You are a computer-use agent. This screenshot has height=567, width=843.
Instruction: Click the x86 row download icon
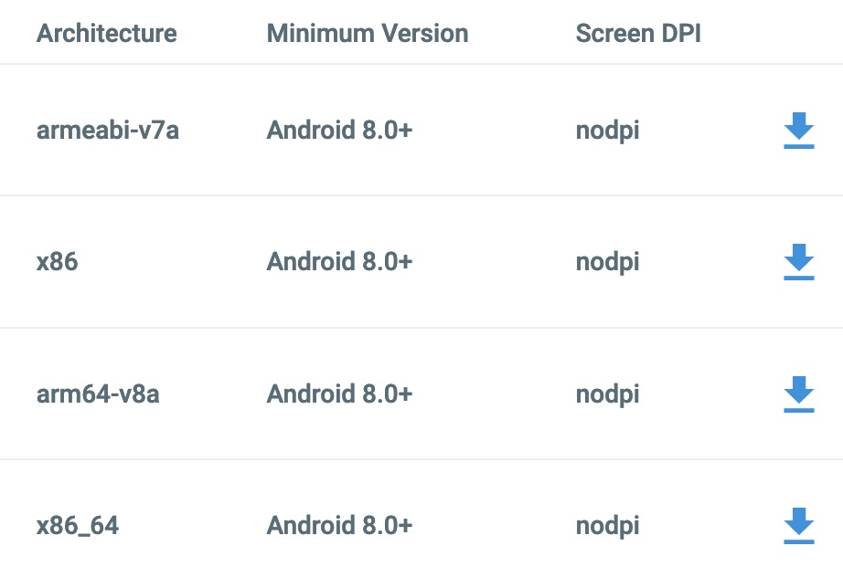tap(798, 262)
